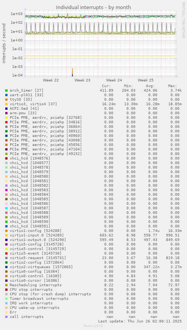Click the Rescheduling interrupts legend label
This screenshot has height=330, width=187.
pyautogui.click(x=36, y=285)
